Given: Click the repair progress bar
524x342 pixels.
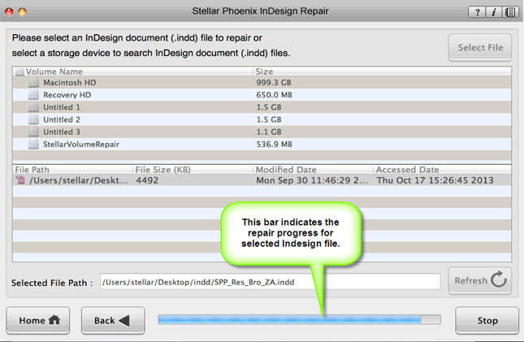Looking at the screenshot, I should tap(299, 320).
